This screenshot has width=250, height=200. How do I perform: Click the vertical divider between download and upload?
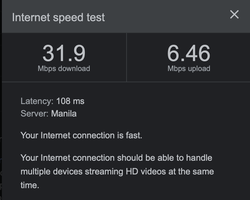127,57
